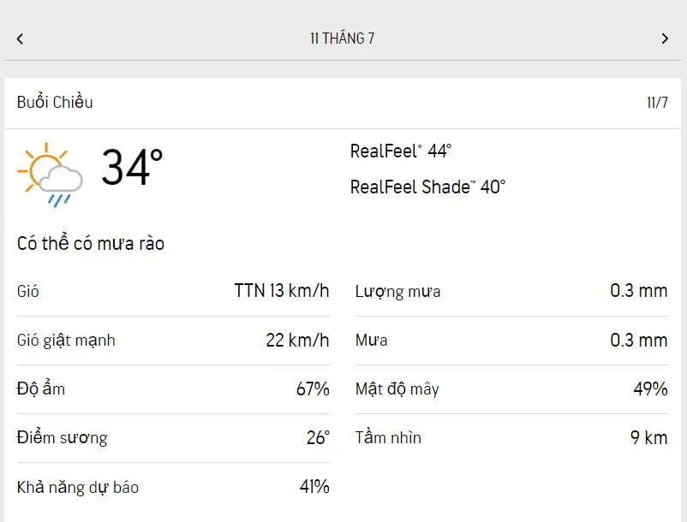This screenshot has width=687, height=522.
Task: Click the partly sunny shower weather icon
Action: [50, 174]
